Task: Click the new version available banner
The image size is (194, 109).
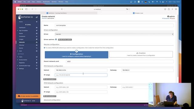Action: pyautogui.click(x=28, y=96)
